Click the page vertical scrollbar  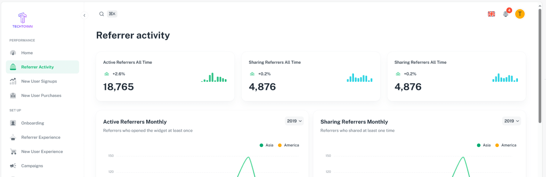(x=540, y=66)
